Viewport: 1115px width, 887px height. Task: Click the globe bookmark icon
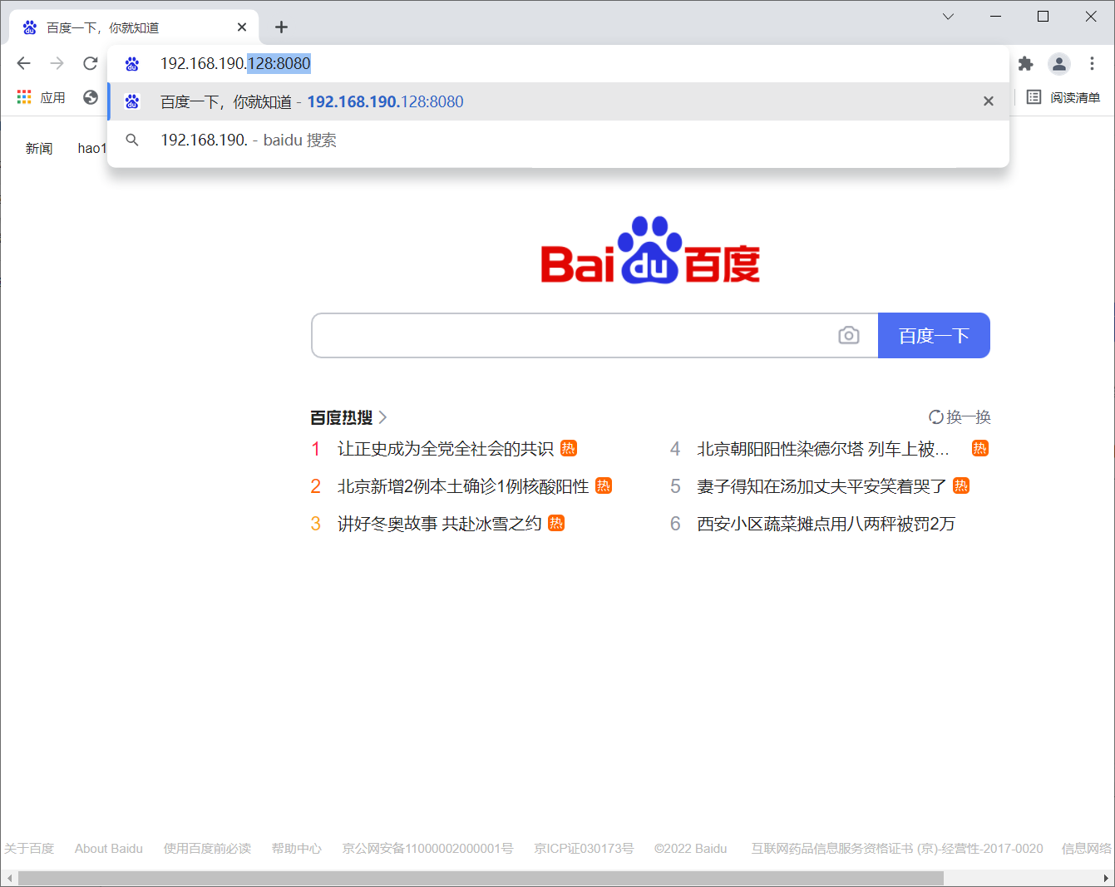[x=91, y=97]
